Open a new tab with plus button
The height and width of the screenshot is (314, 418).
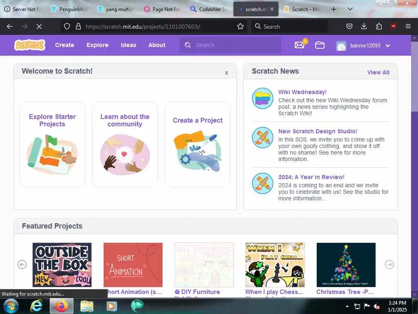[x=334, y=9]
